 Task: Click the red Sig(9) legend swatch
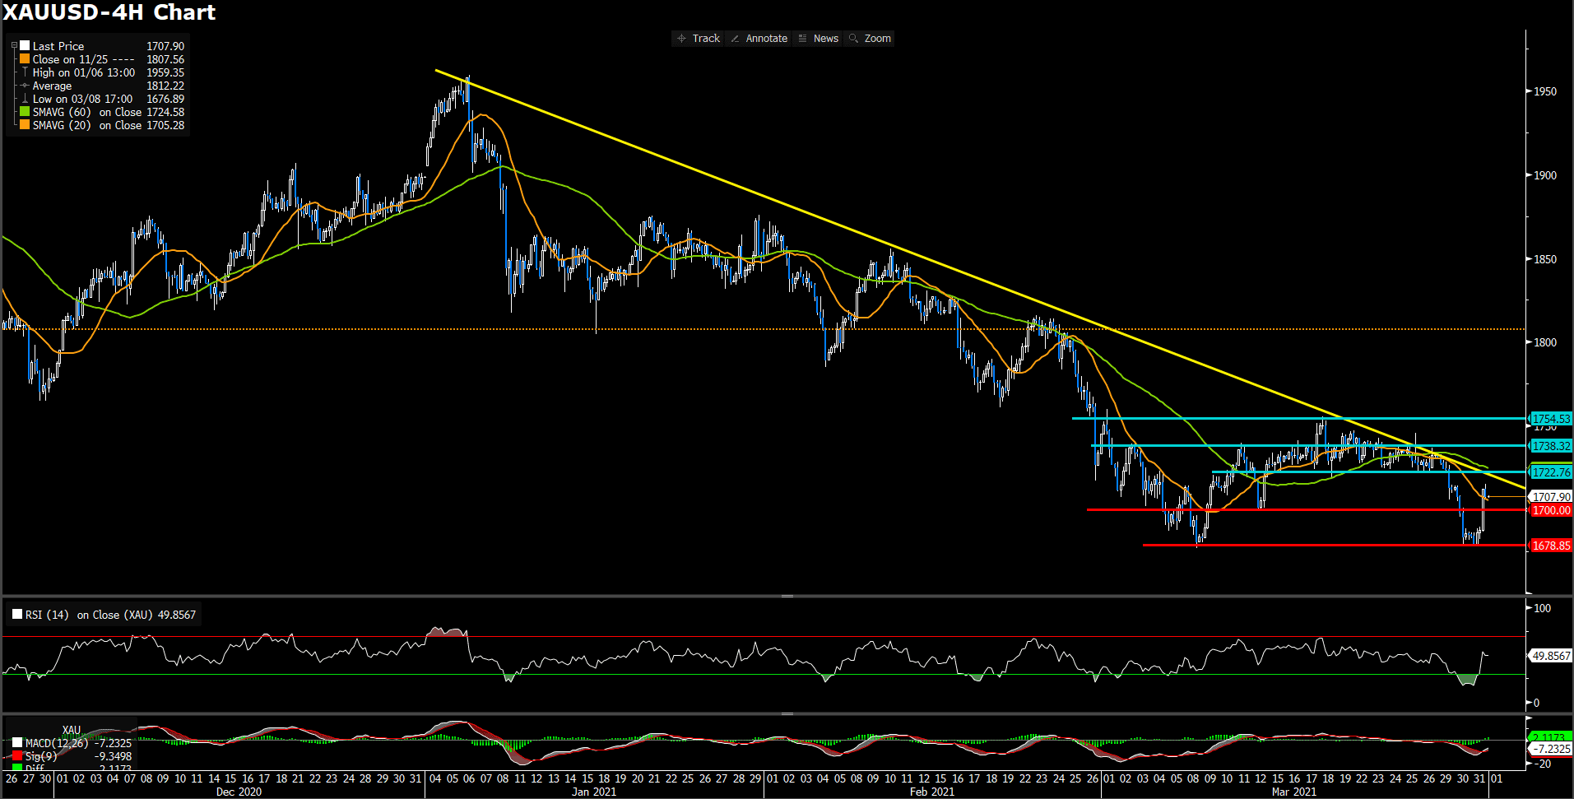coord(17,755)
